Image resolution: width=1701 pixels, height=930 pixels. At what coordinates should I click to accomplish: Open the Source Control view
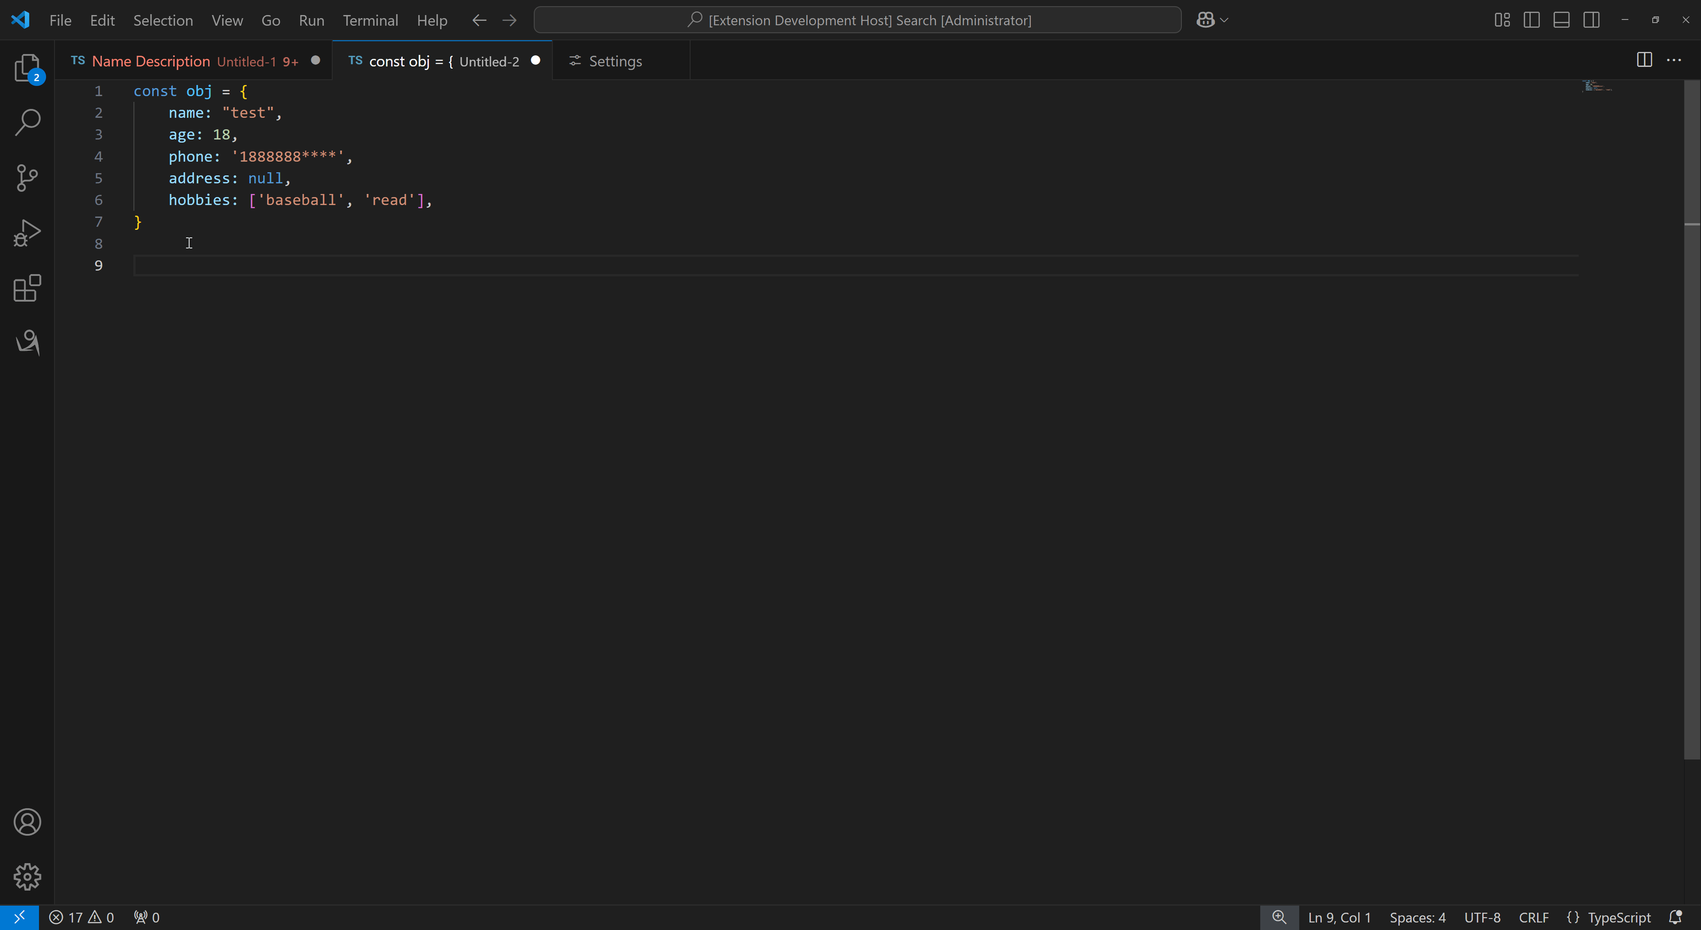pyautogui.click(x=27, y=178)
